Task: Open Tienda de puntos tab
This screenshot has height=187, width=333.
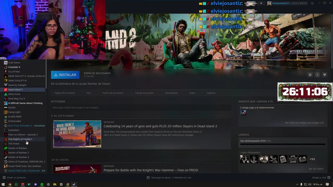Action: pos(144,93)
